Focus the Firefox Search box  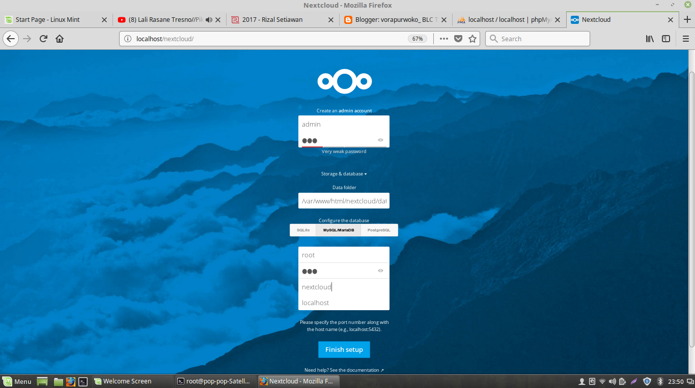pos(538,39)
